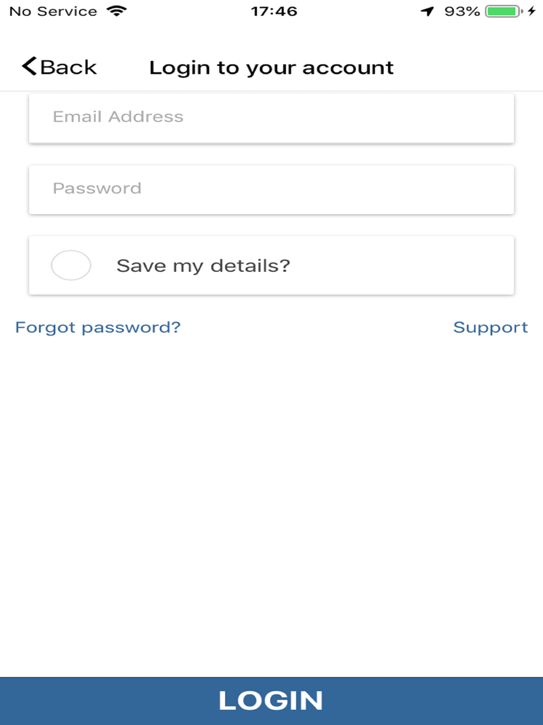This screenshot has width=543, height=725.
Task: Toggle the Save my details circle
Action: click(x=71, y=265)
